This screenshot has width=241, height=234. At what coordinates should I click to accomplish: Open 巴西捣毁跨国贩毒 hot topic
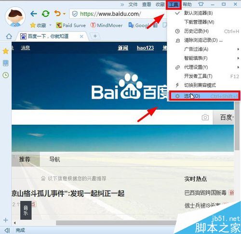(x=205, y=193)
